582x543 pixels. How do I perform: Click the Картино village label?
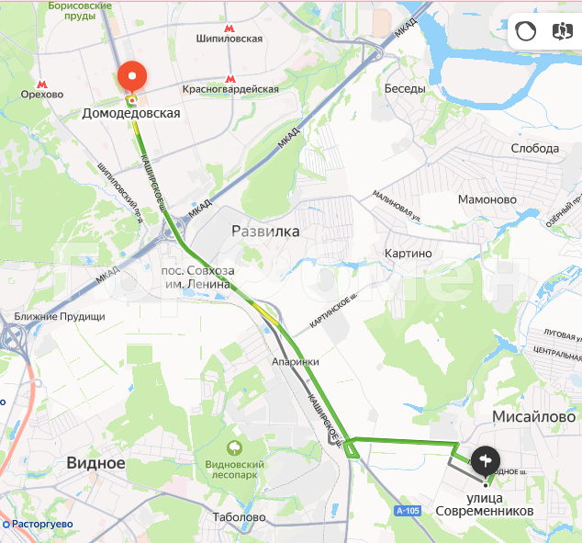408,254
